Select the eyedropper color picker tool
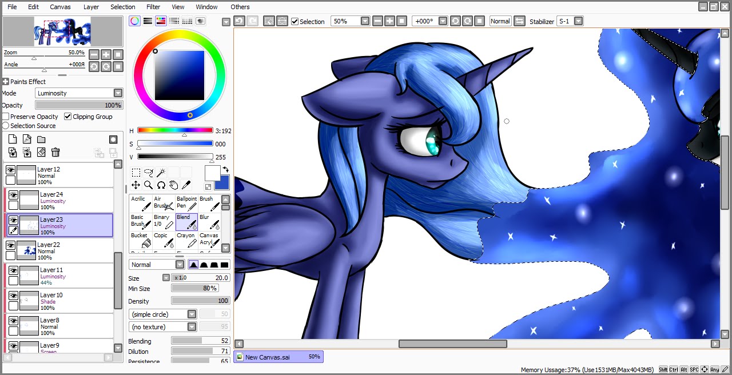The width and height of the screenshot is (732, 375). [186, 185]
